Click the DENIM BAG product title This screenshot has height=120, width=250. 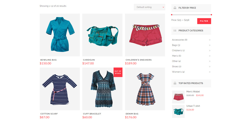coord(132,114)
